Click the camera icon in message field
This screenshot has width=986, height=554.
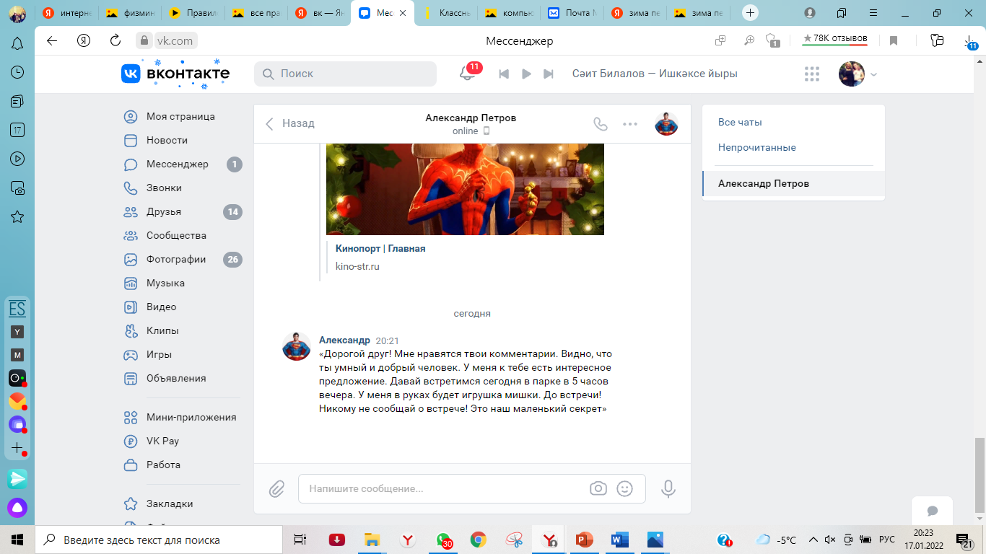(598, 488)
